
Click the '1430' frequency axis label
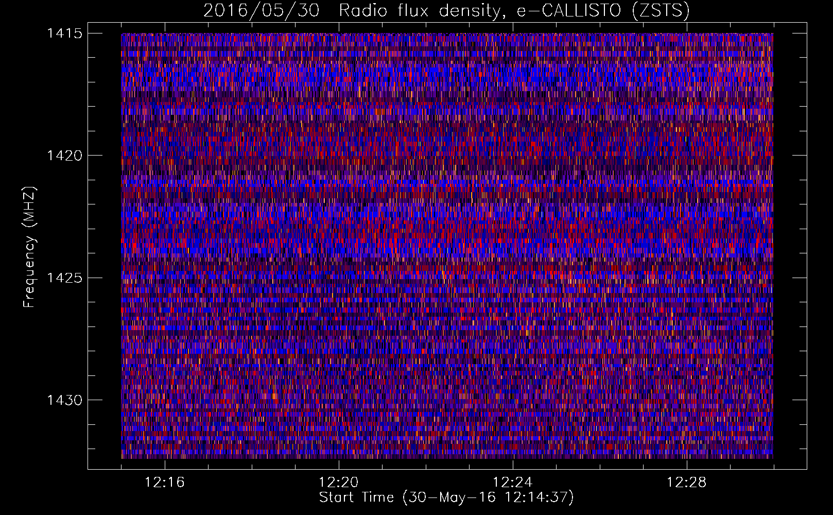click(x=65, y=400)
